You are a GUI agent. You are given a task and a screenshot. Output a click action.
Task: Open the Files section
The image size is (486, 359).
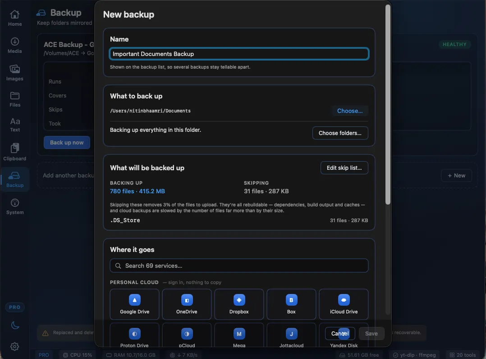point(14,99)
